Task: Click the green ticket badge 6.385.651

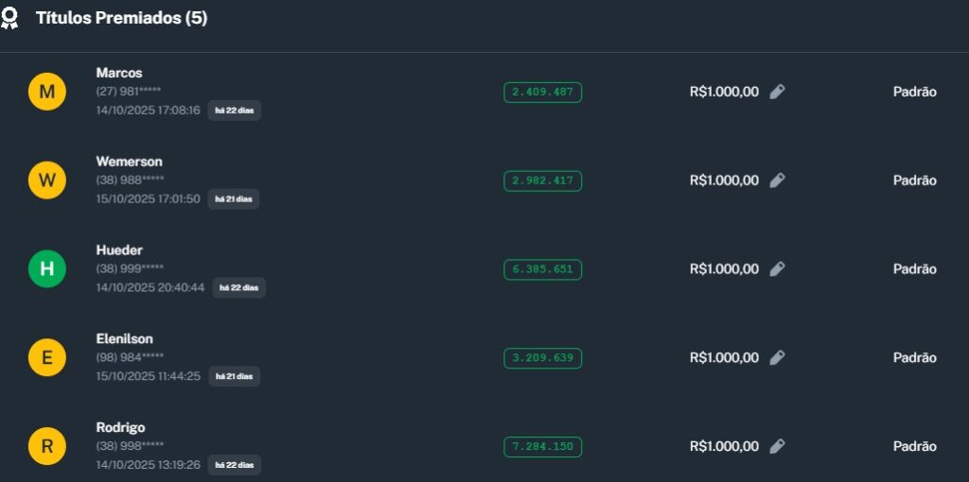Action: pyautogui.click(x=542, y=269)
